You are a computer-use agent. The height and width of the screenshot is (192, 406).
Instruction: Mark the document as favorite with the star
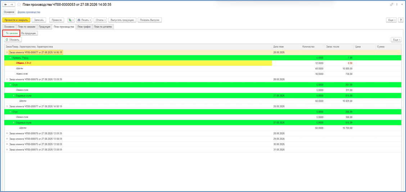tap(19, 5)
